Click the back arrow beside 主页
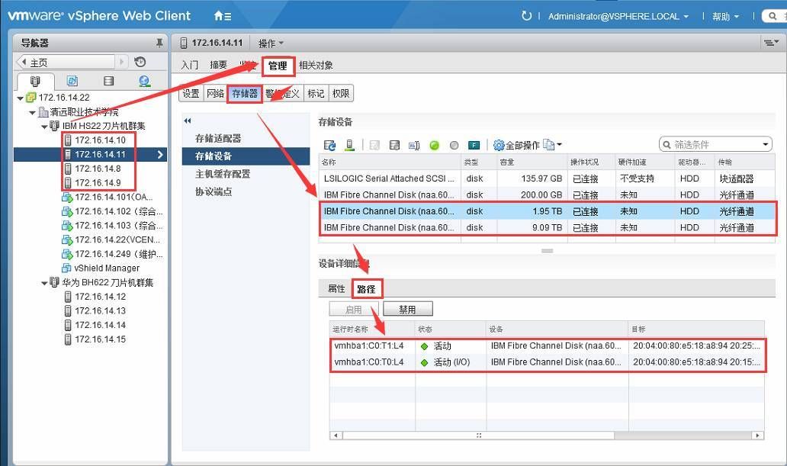Viewport: 787px width, 466px height. click(x=23, y=63)
